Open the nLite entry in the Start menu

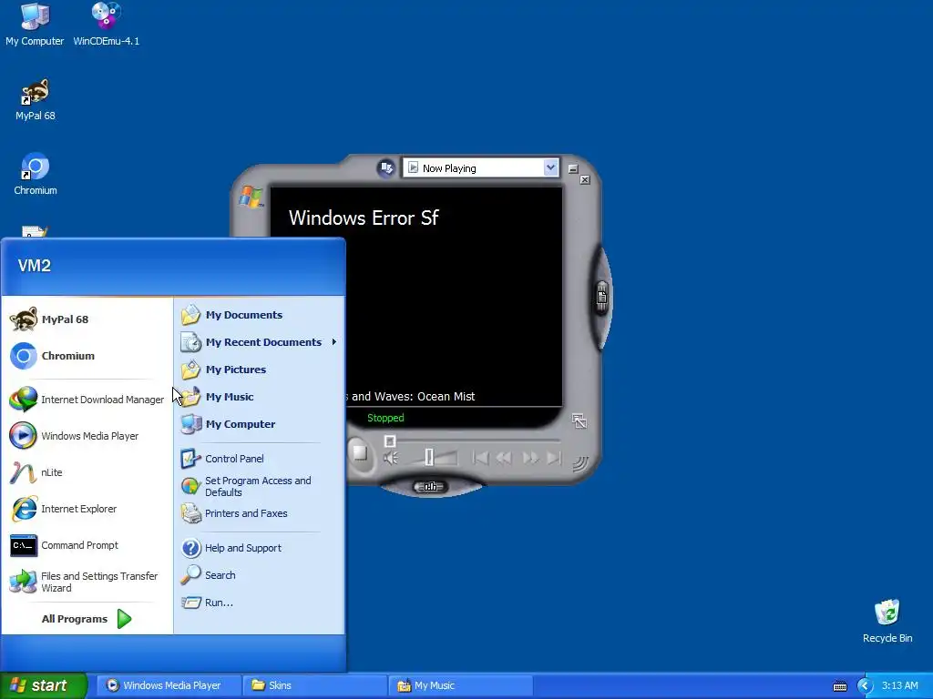(x=87, y=472)
